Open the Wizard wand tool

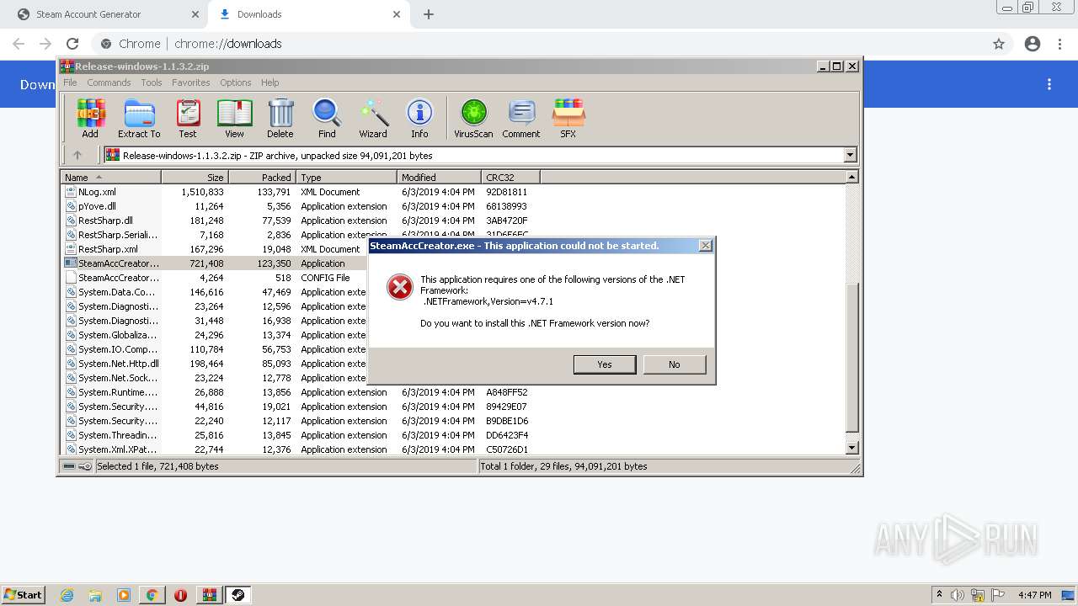point(373,118)
